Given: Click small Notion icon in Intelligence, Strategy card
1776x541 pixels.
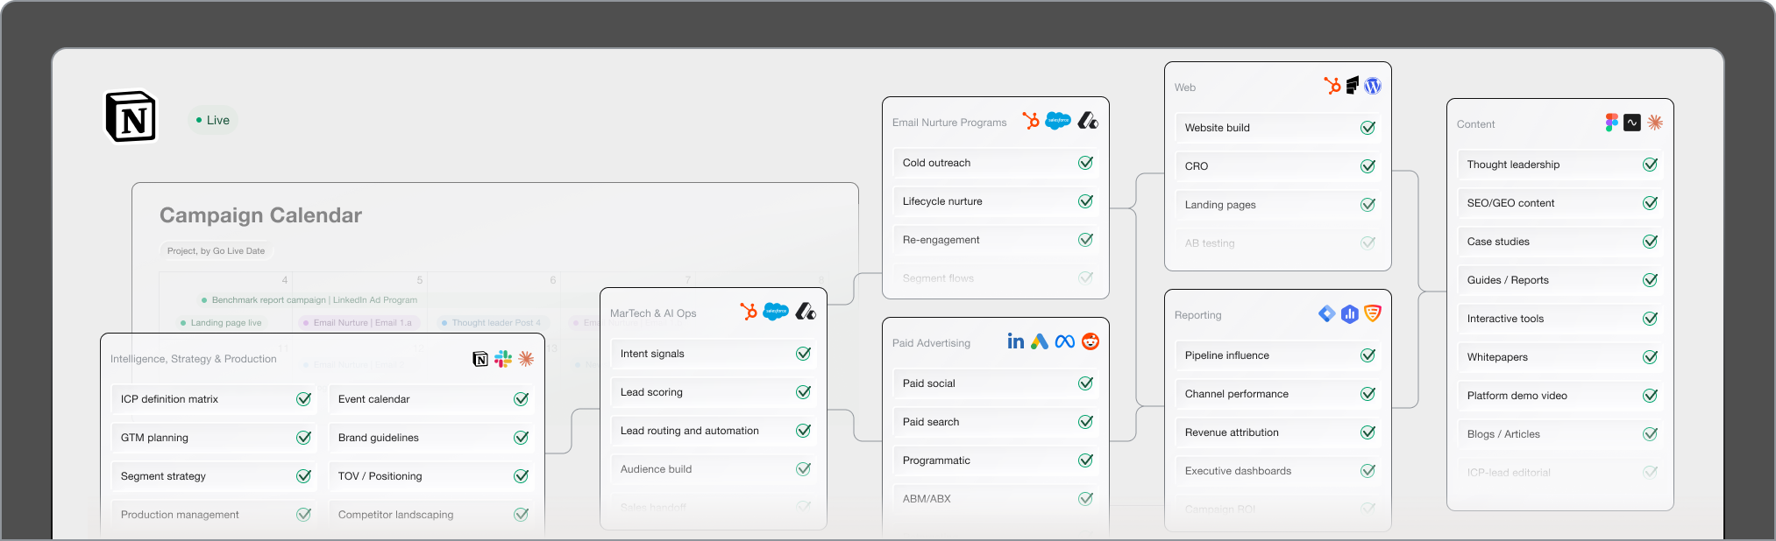Looking at the screenshot, I should 480,359.
